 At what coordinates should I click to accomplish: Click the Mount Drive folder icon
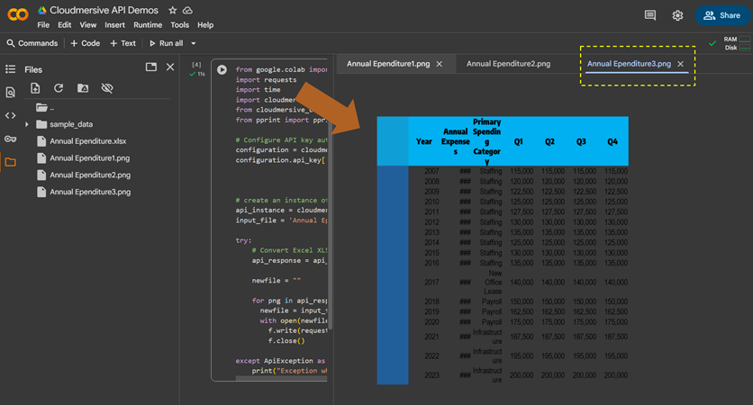pyautogui.click(x=83, y=88)
